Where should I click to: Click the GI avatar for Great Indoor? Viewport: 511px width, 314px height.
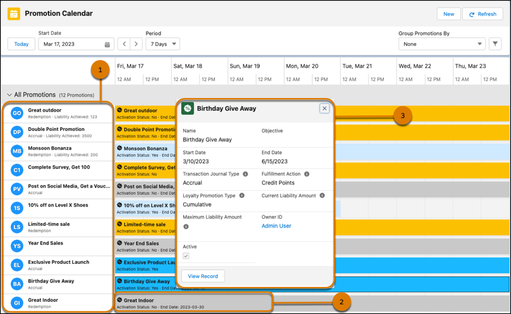pyautogui.click(x=17, y=303)
